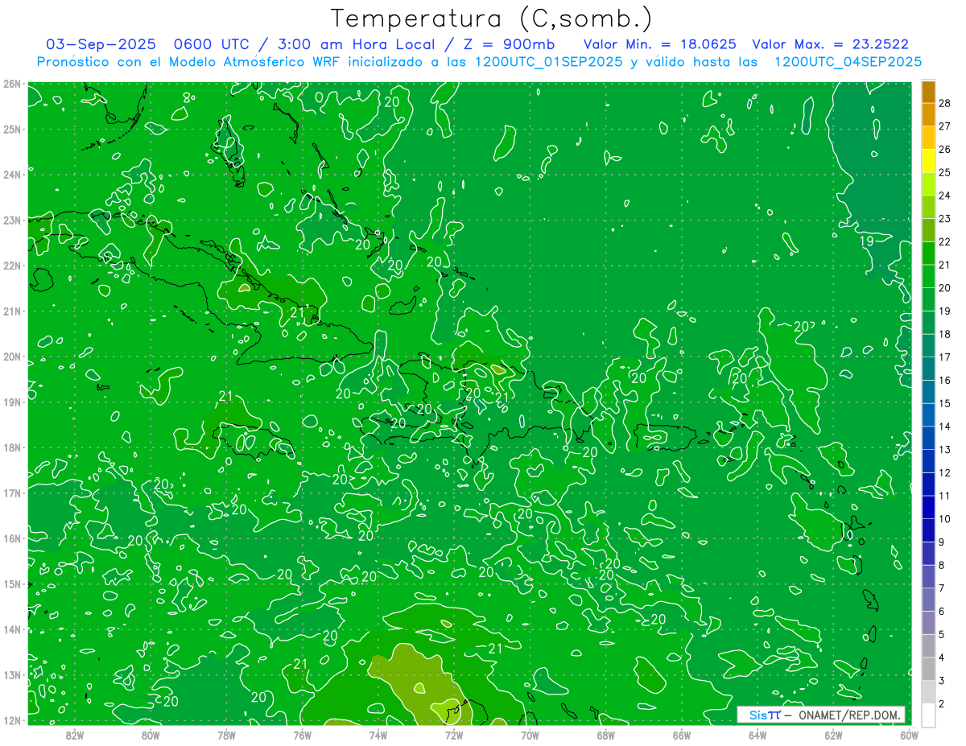Click the "2" color bar scale label
Screen dimensions: 966x746
tap(942, 703)
